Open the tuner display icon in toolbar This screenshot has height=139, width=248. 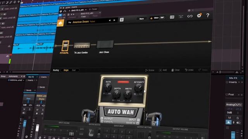[172, 17]
